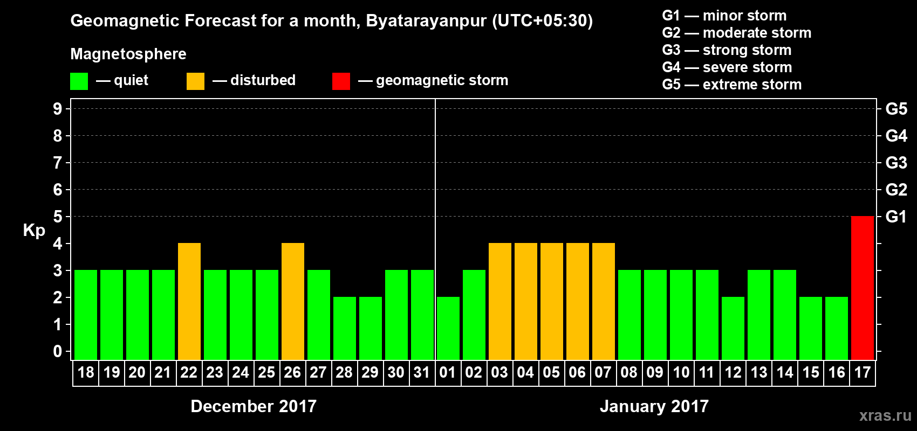Click the '— quiet' legend label

click(x=122, y=81)
